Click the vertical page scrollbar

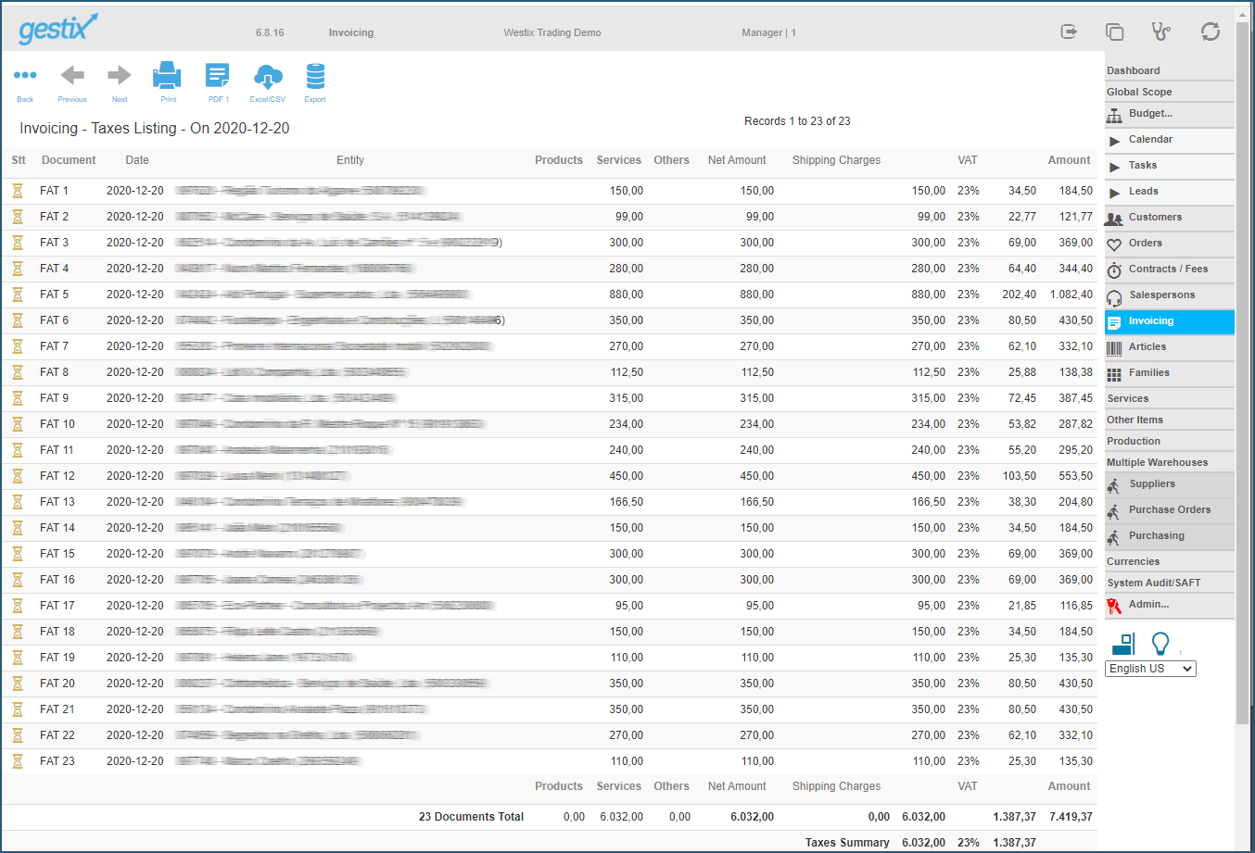(x=1243, y=370)
